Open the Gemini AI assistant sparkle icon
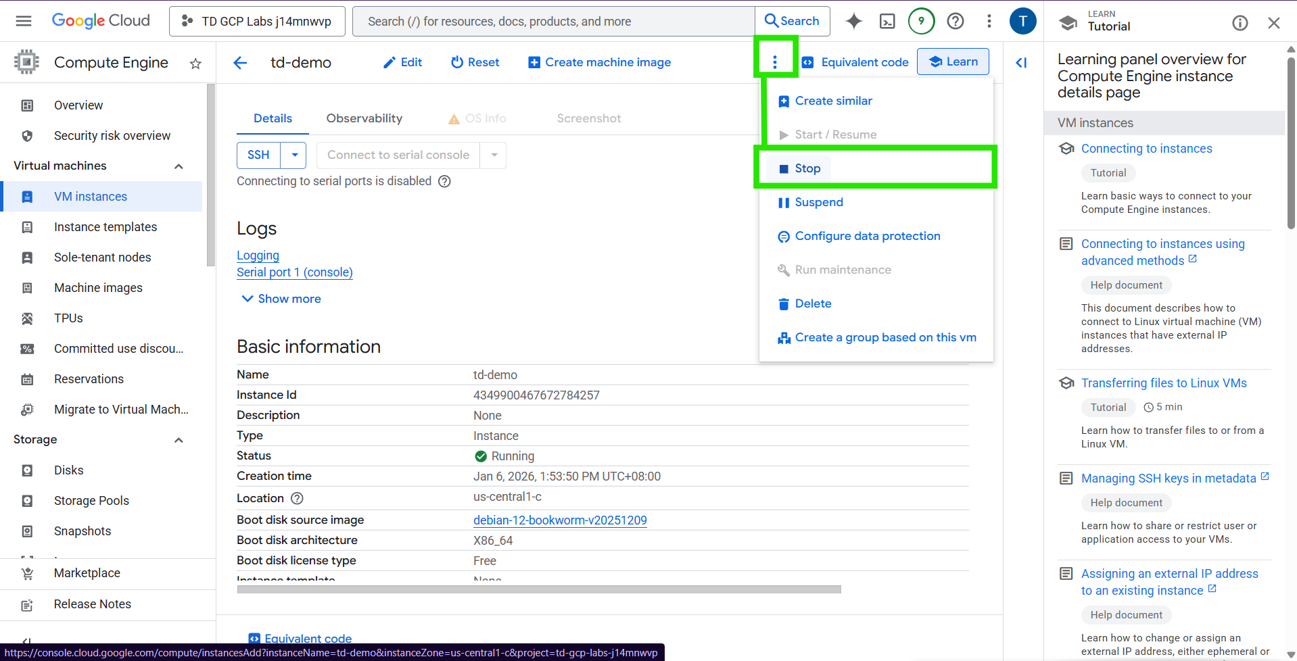This screenshot has width=1297, height=661. coord(854,22)
